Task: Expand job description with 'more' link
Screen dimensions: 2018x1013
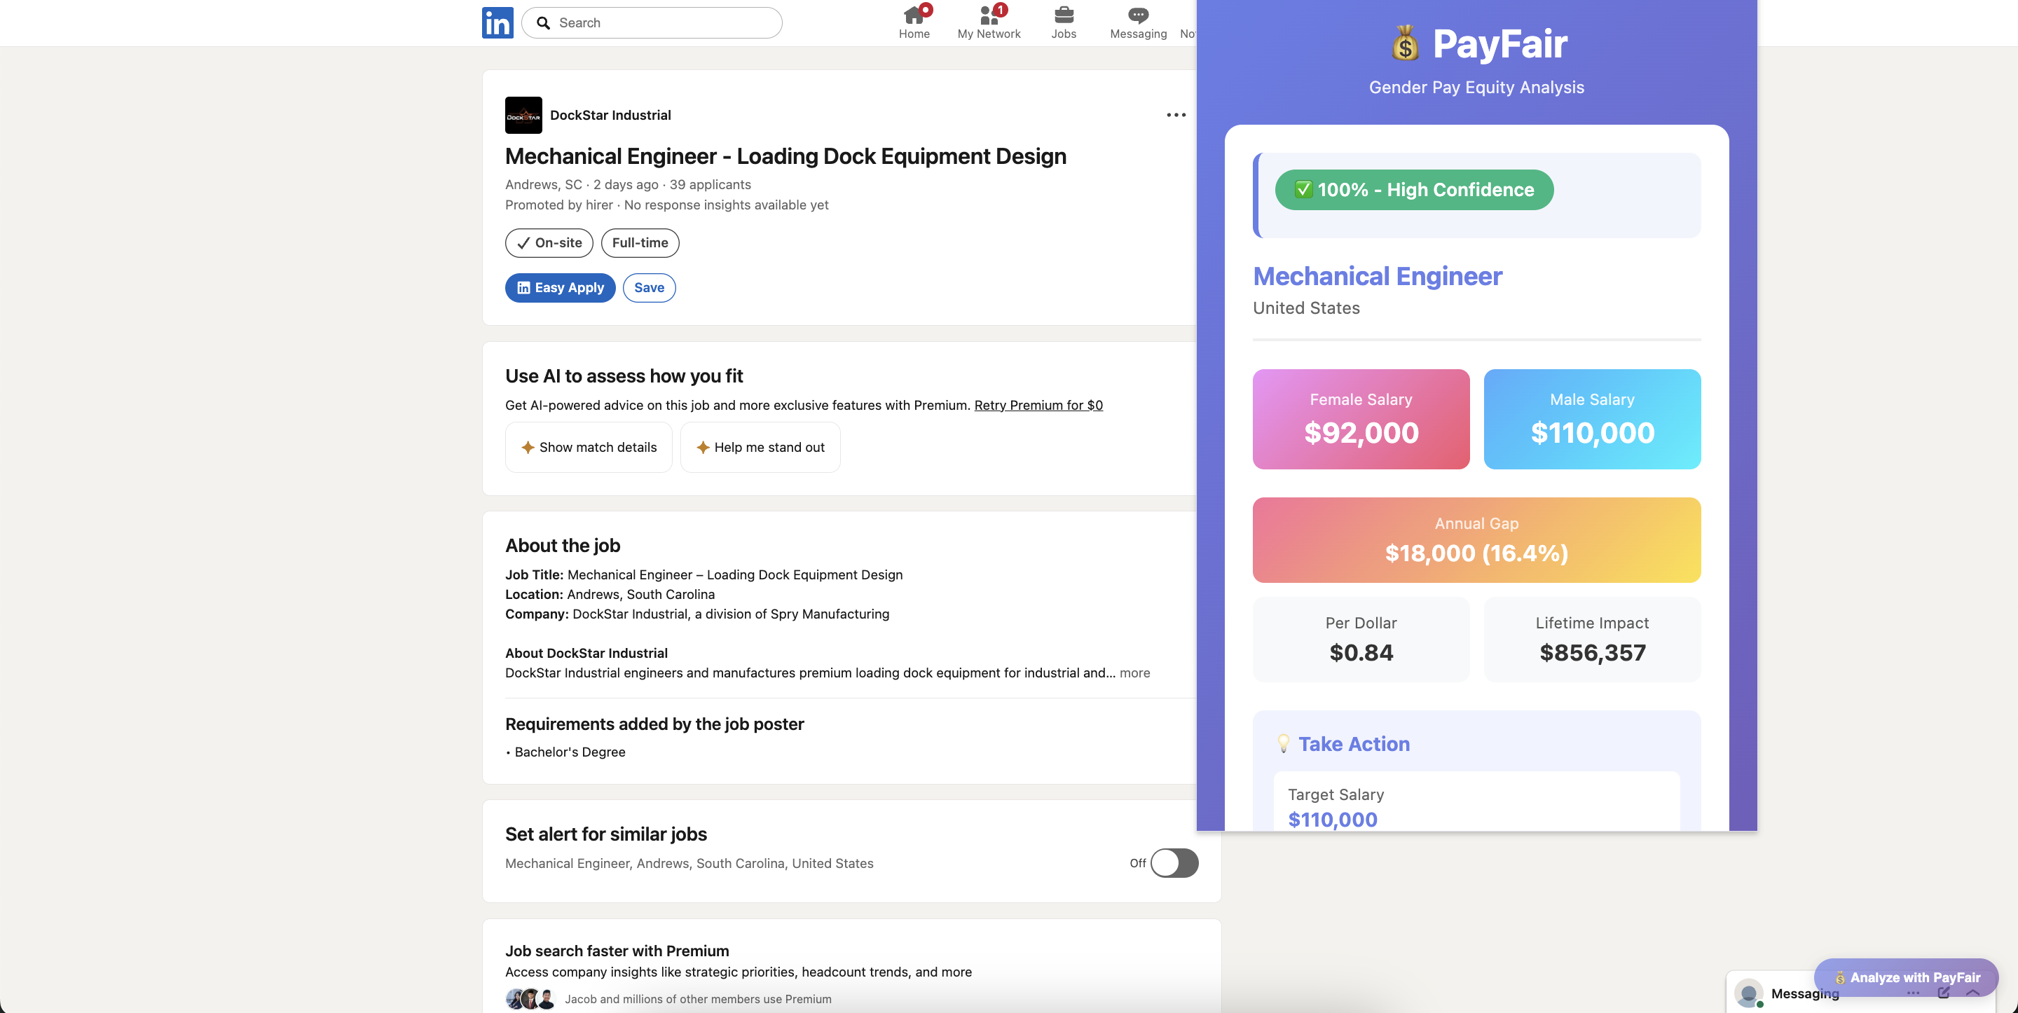Action: (x=1134, y=673)
